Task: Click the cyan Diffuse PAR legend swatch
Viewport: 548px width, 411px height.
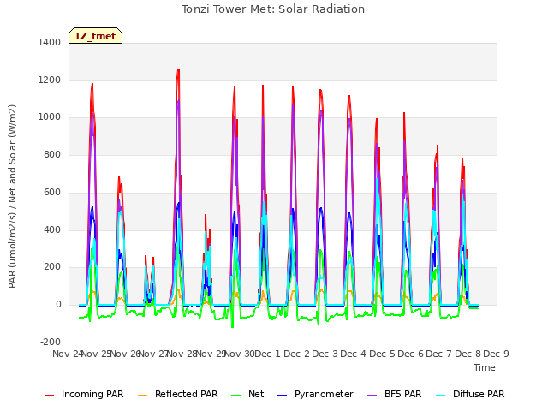Action: [441, 396]
